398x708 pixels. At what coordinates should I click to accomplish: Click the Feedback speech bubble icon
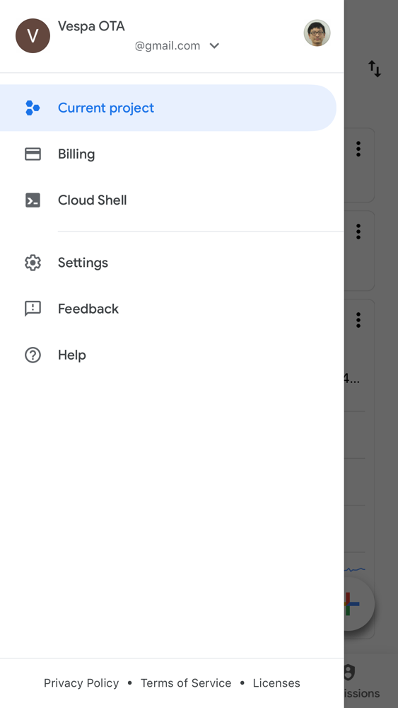point(33,309)
